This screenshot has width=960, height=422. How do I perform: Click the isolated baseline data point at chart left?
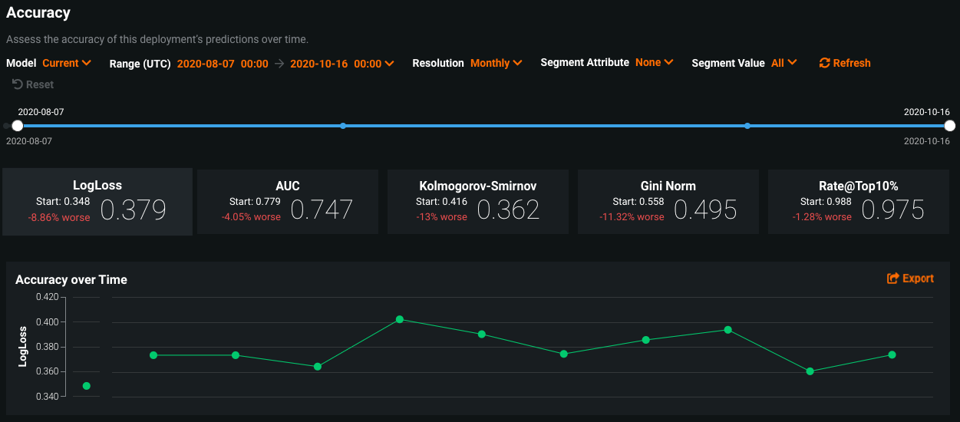click(x=86, y=386)
